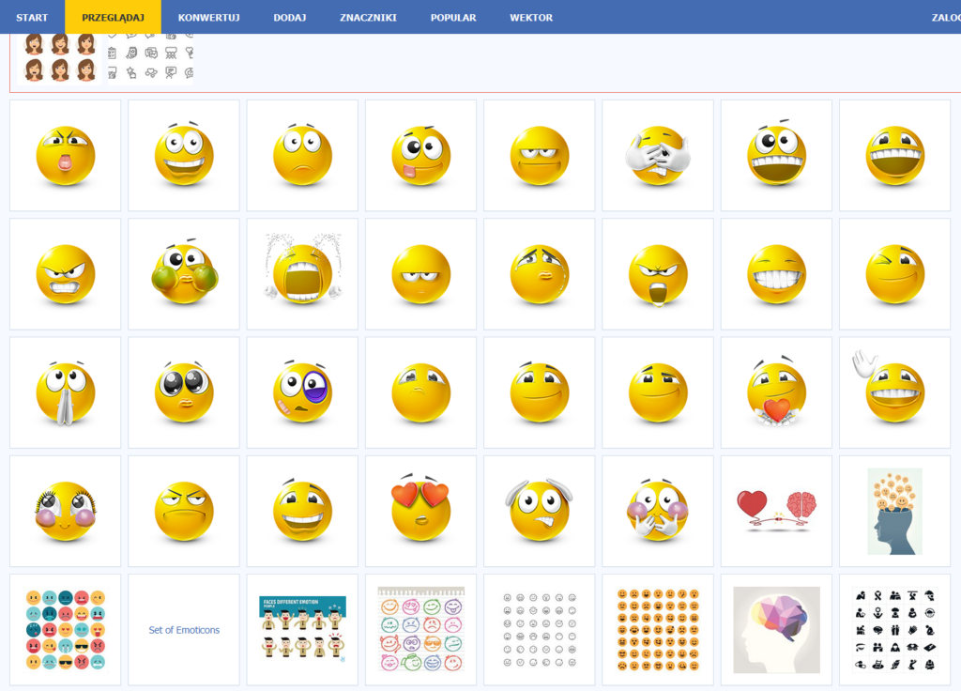Select the emoticon holding green boxing gloves
The image size is (961, 691).
tap(184, 273)
